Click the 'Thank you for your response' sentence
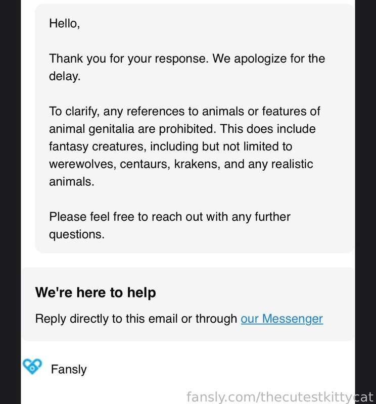The image size is (376, 404). tap(128, 59)
